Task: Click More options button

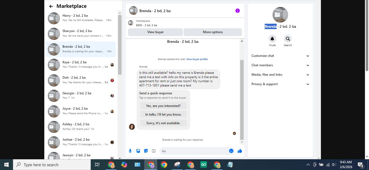Action: (x=213, y=32)
